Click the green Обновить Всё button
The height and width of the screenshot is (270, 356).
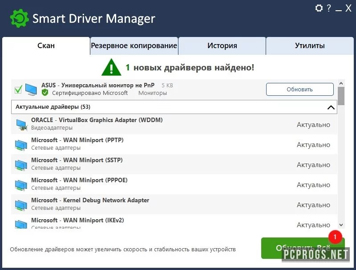point(303,248)
